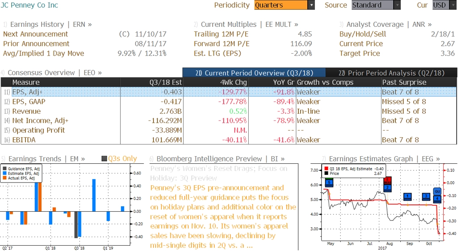Open the currency USD dropdown
The width and height of the screenshot is (458, 251).
(445, 5)
